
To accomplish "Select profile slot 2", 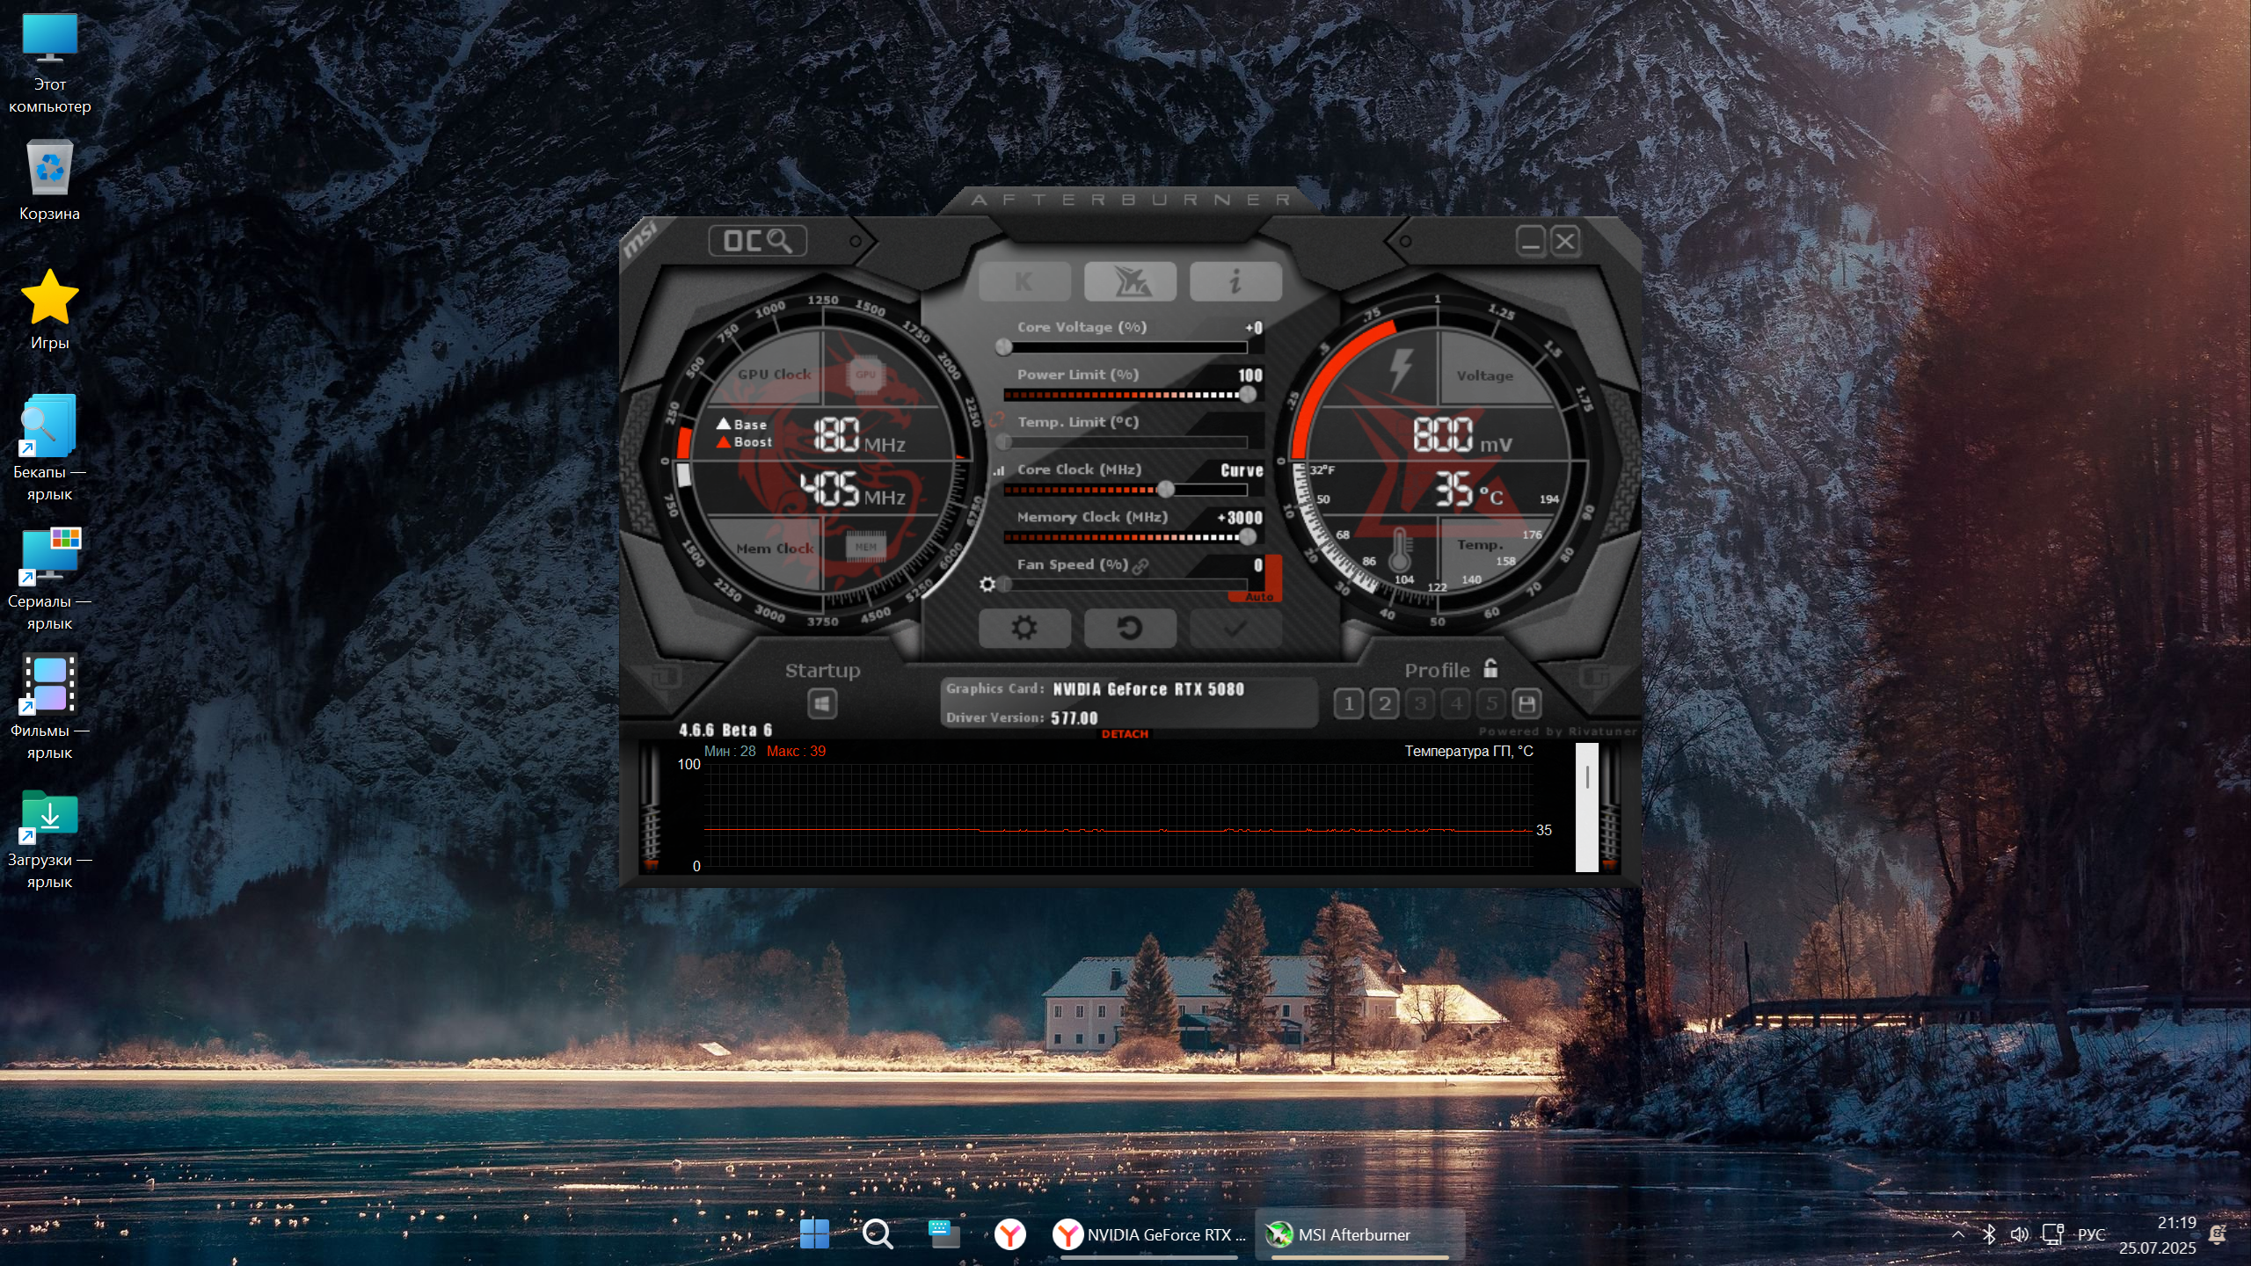I will point(1384,703).
